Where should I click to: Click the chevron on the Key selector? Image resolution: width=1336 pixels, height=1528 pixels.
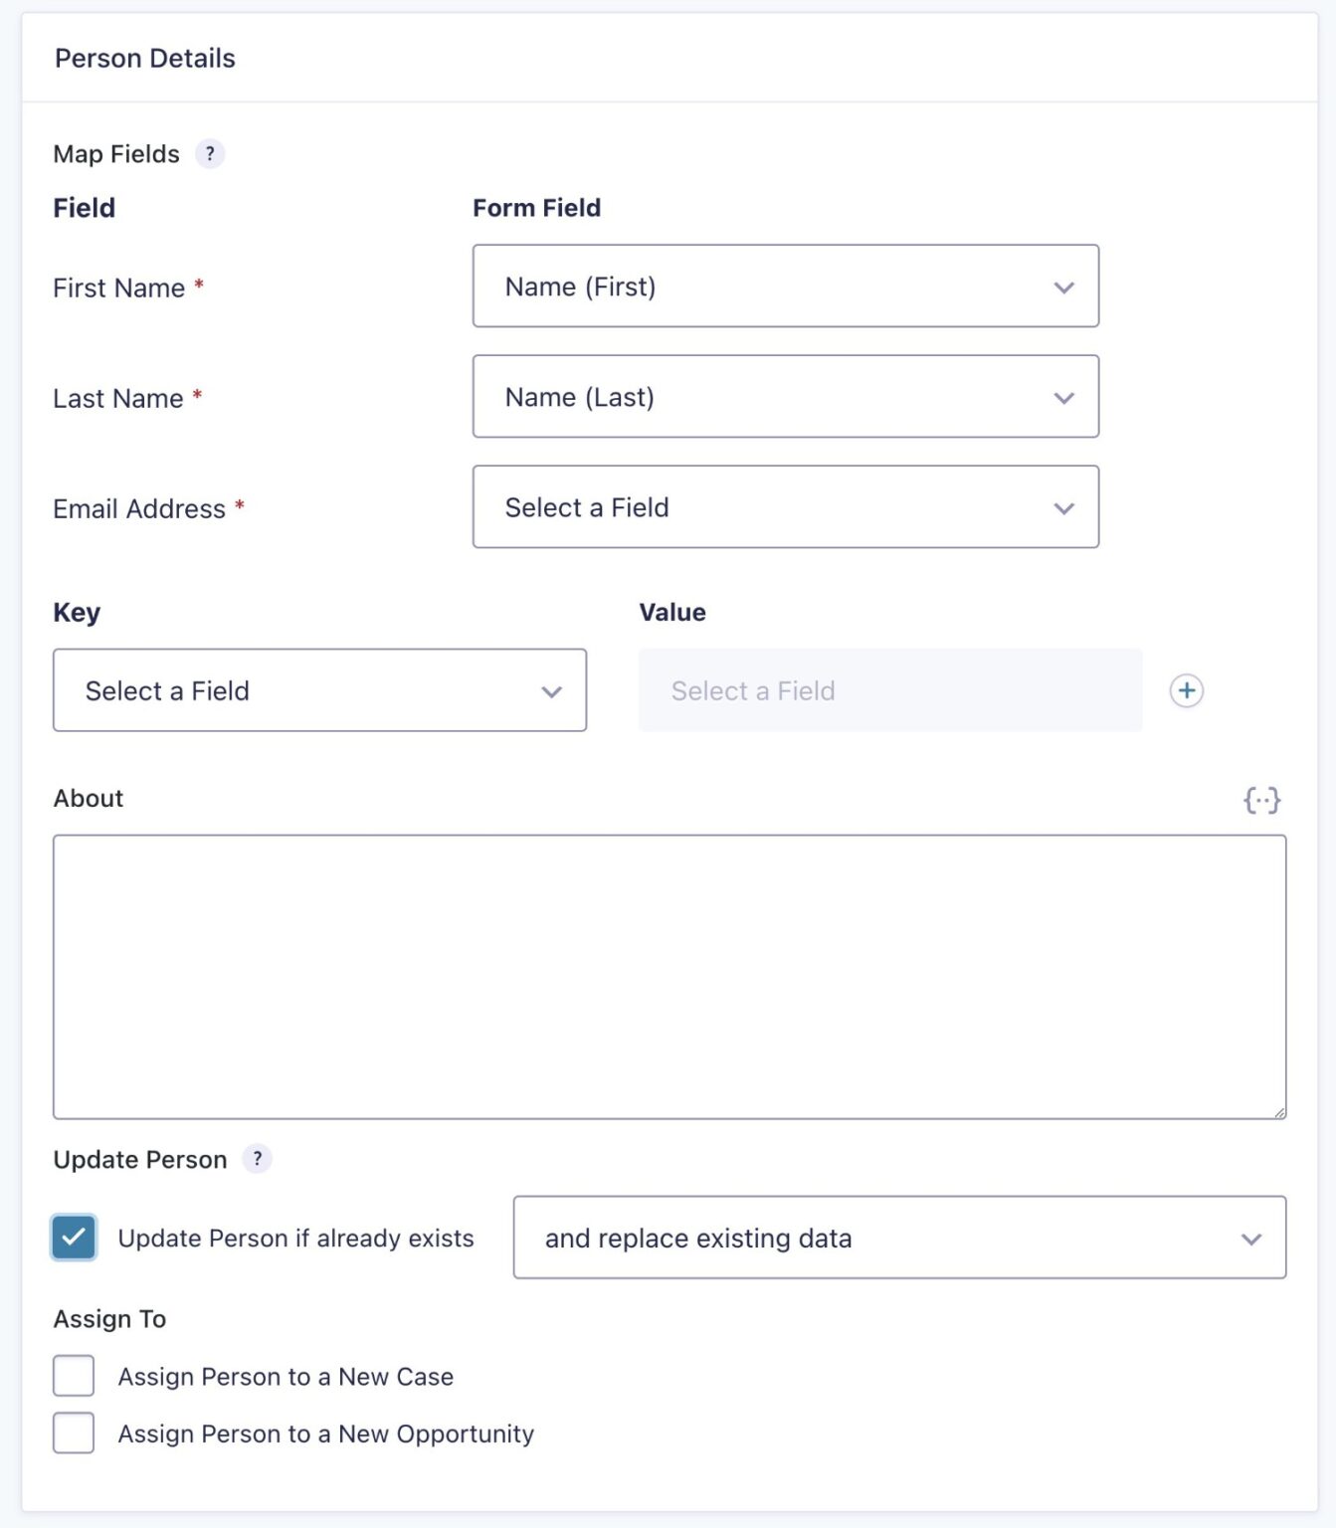pyautogui.click(x=553, y=690)
